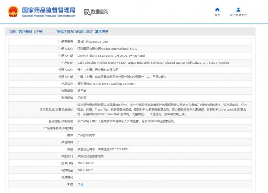The height and width of the screenshot is (193, 268).
Task: Click the 网上办事大厅 text label
Action: [x=238, y=14]
